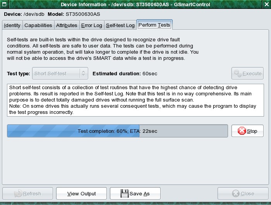Click the Refresh button
The width and height of the screenshot is (271, 205).
pos(27,193)
